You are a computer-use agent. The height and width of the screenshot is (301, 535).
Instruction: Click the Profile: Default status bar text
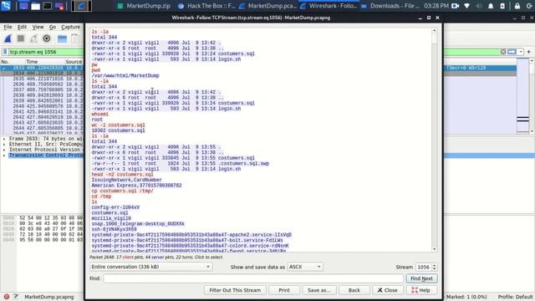click(x=515, y=297)
